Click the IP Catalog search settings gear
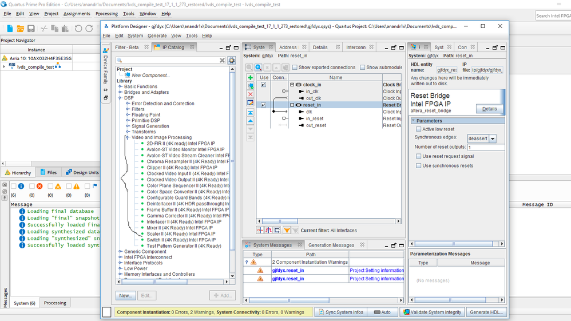This screenshot has width=571, height=321. (x=232, y=61)
